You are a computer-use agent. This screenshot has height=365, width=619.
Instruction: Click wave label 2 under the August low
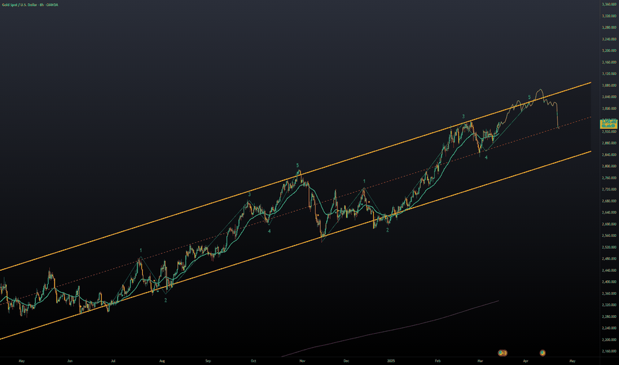pyautogui.click(x=165, y=300)
